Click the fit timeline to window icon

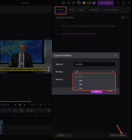tap(21, 110)
